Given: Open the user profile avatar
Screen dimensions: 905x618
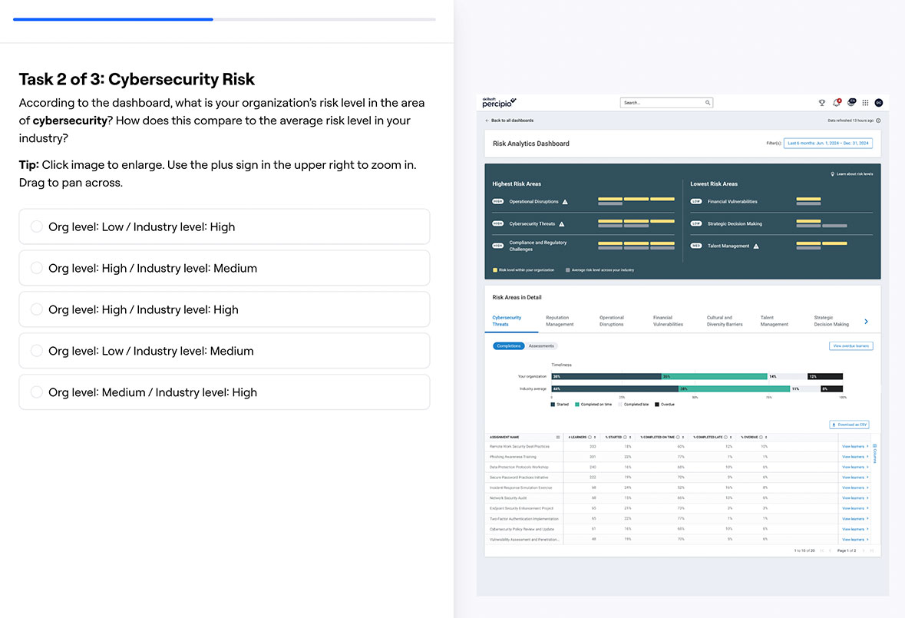Looking at the screenshot, I should tap(878, 103).
